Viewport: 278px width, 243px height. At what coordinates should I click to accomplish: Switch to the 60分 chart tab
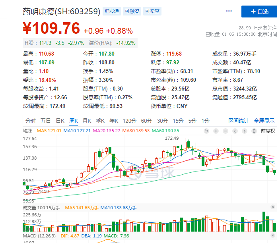coord(146,121)
